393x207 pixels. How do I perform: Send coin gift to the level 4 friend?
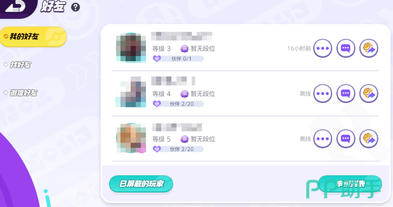[369, 94]
